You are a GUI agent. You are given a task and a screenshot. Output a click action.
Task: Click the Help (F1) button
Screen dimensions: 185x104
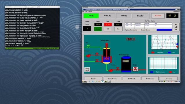point(87,69)
